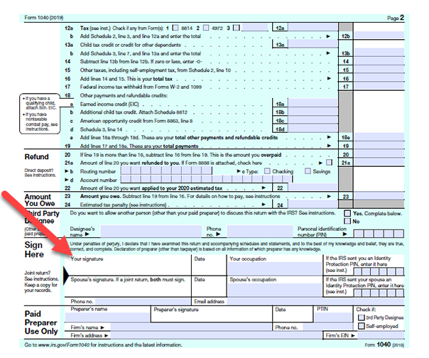Click the Spouse's signature box
This screenshot has width=429, height=358.
[128, 286]
